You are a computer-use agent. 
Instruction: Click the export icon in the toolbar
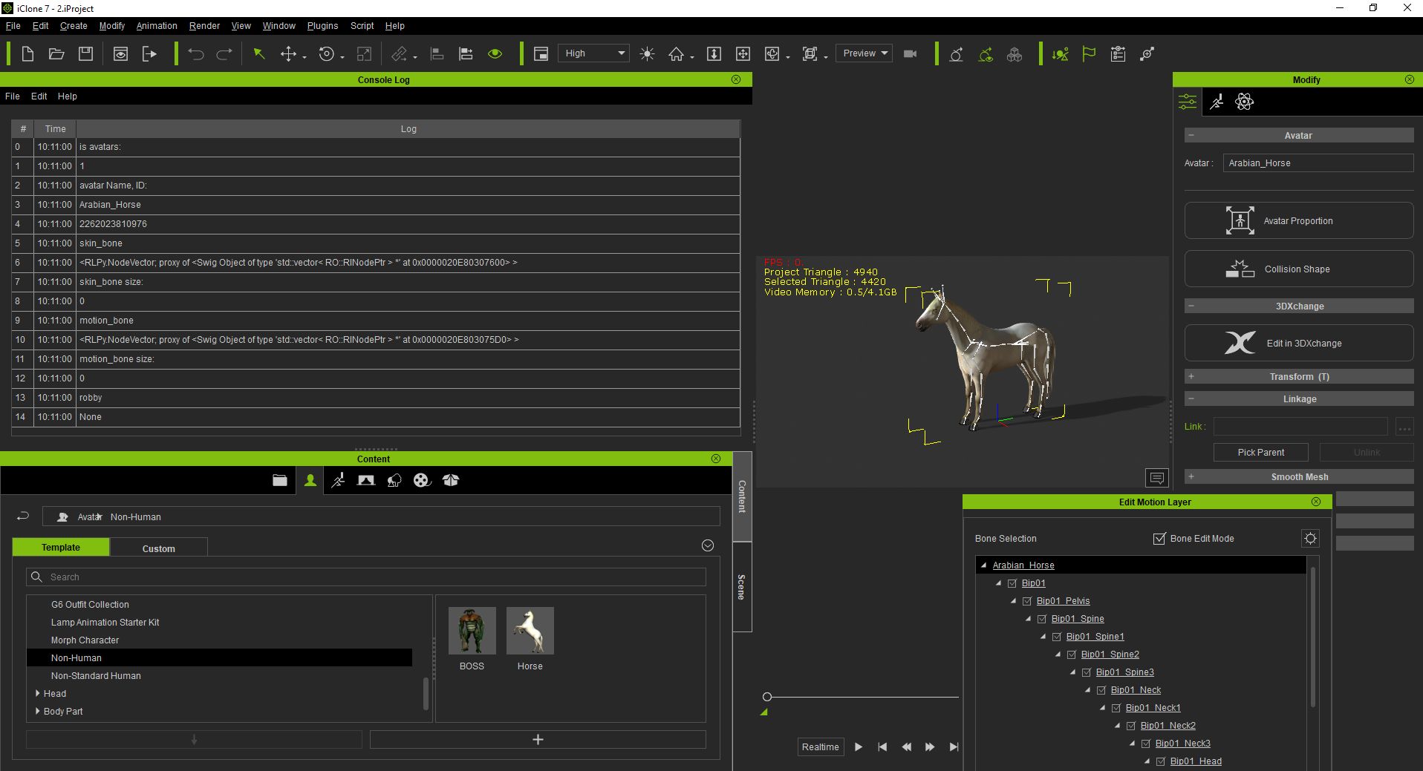click(x=149, y=53)
